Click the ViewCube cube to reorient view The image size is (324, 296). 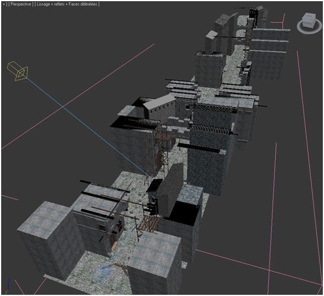coord(309,20)
